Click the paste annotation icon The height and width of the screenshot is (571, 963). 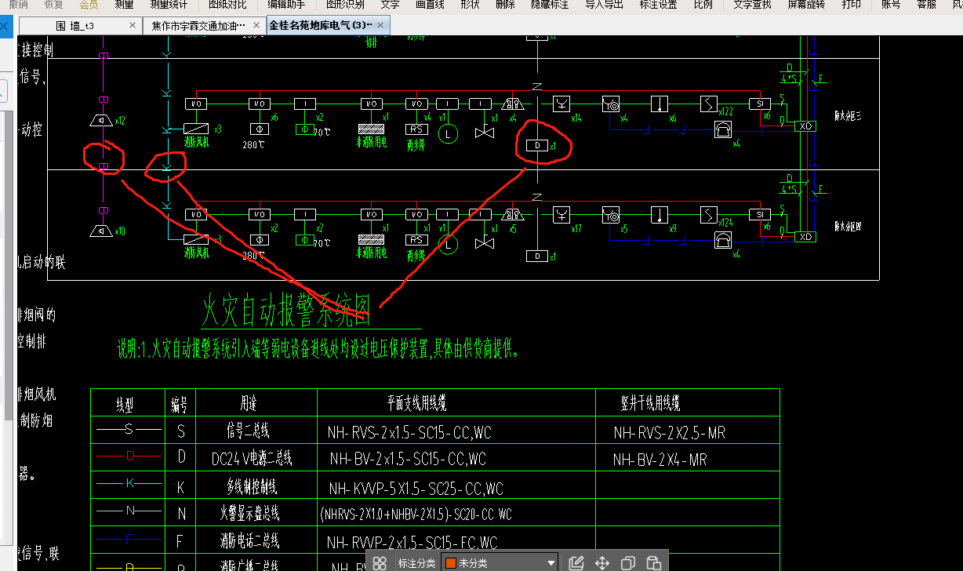[x=653, y=562]
